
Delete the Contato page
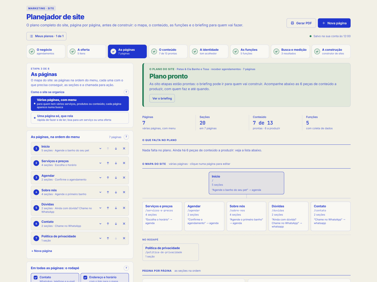(x=124, y=224)
